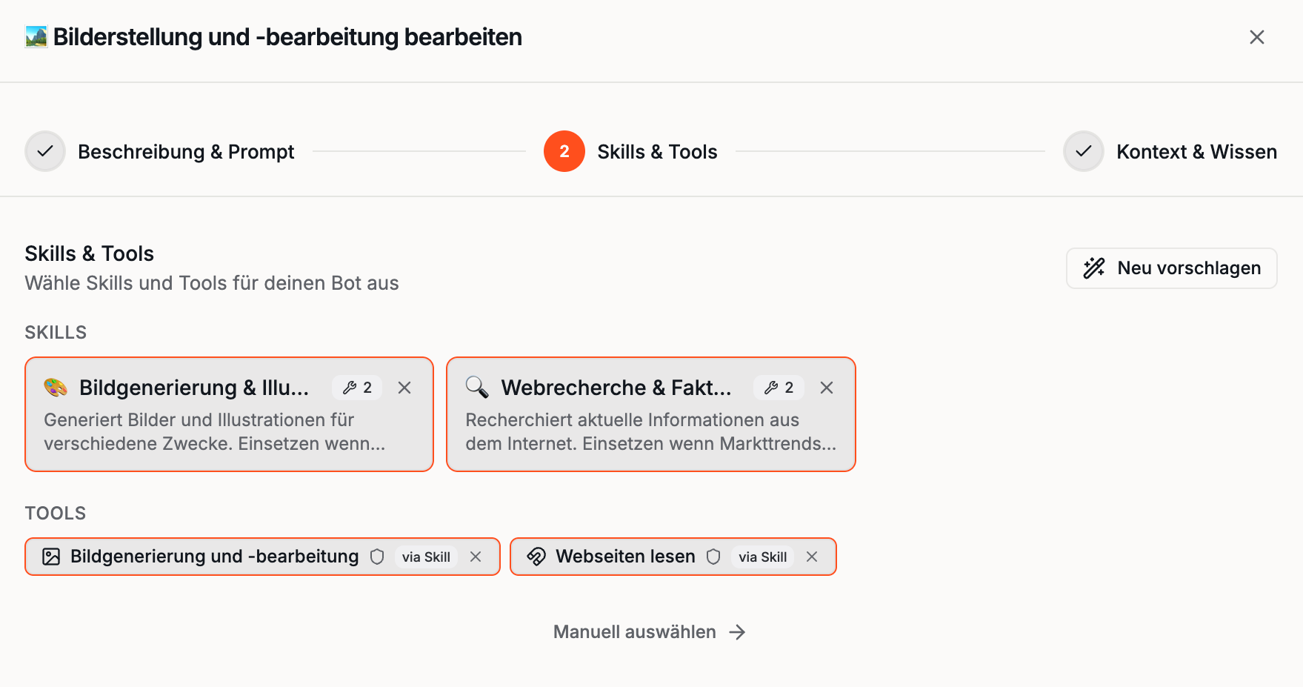Click the link icon on the Webseiten lesen chip
Image resolution: width=1303 pixels, height=687 pixels.
tap(535, 556)
